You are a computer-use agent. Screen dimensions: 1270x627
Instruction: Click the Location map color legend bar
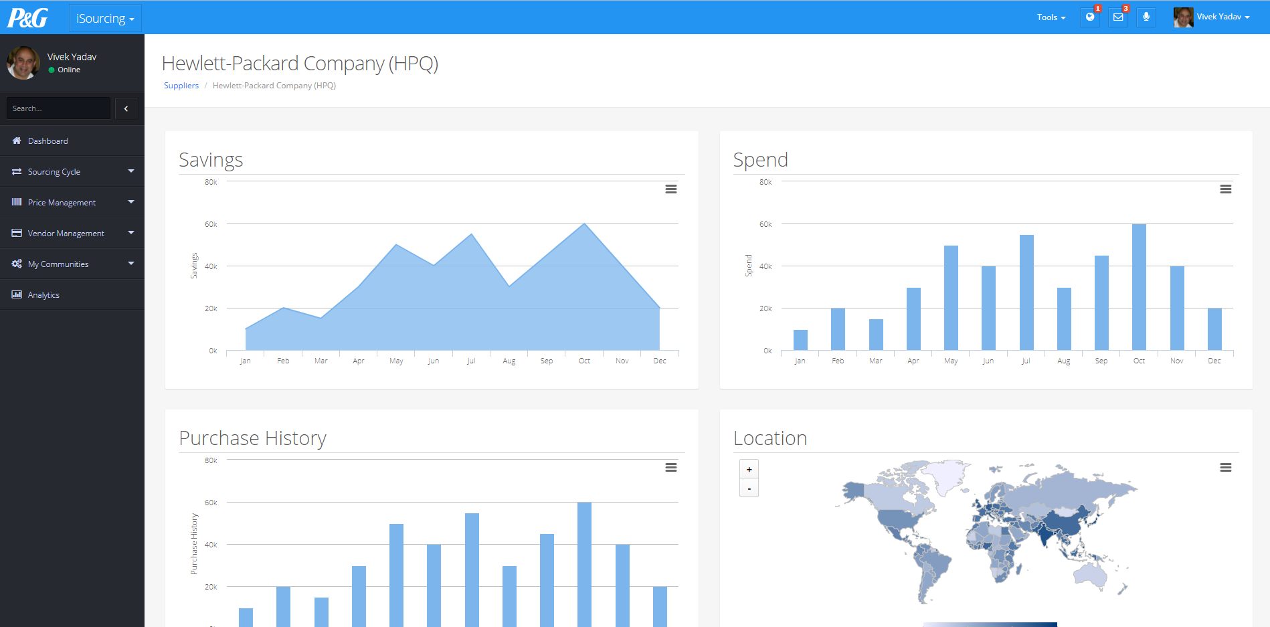click(x=990, y=624)
